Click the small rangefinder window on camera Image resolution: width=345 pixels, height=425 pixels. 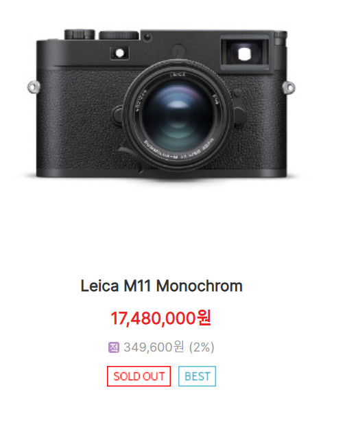[120, 53]
